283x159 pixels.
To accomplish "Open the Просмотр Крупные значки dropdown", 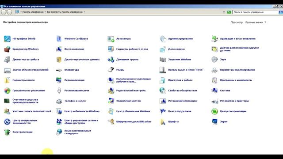I will point(256,22).
